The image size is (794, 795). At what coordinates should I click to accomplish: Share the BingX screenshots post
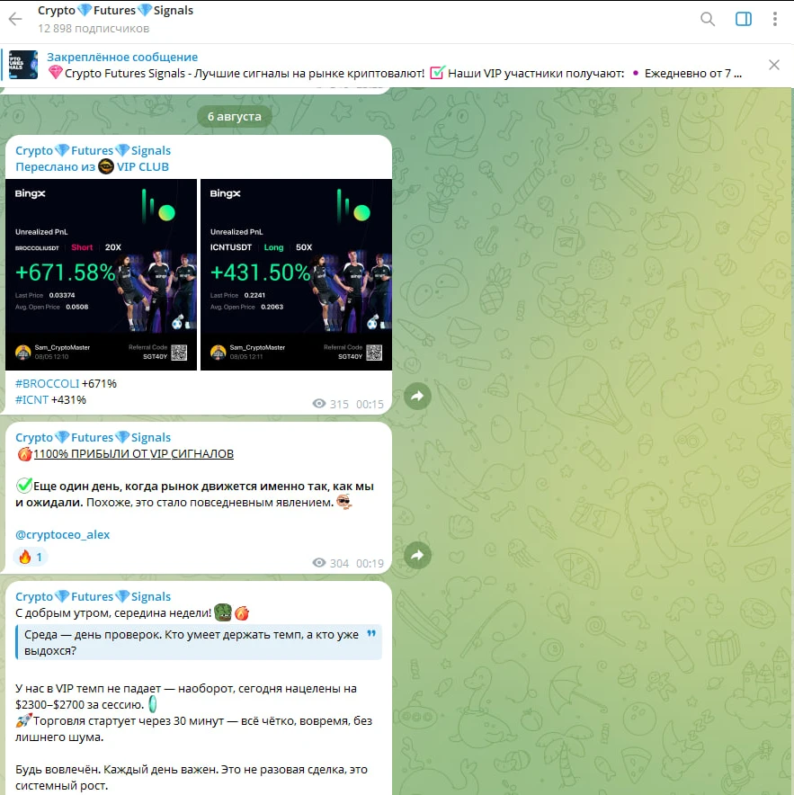(x=417, y=395)
